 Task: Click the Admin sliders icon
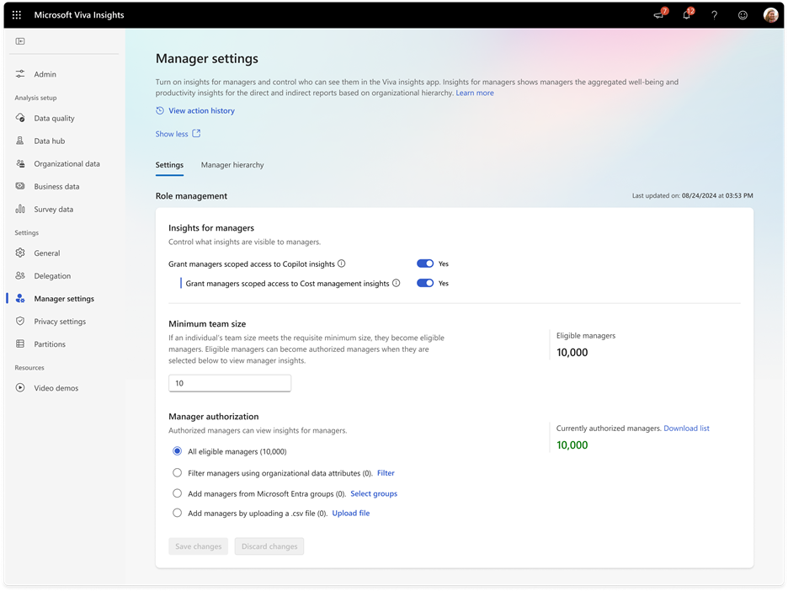tap(20, 74)
